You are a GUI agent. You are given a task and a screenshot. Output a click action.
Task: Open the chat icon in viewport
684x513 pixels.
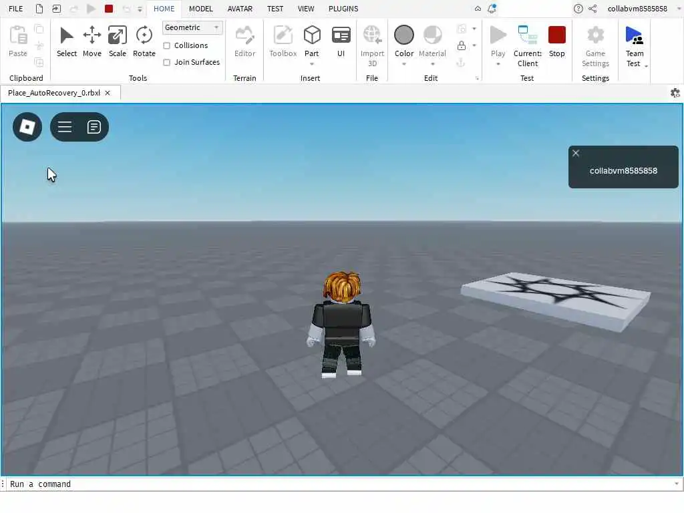[94, 127]
